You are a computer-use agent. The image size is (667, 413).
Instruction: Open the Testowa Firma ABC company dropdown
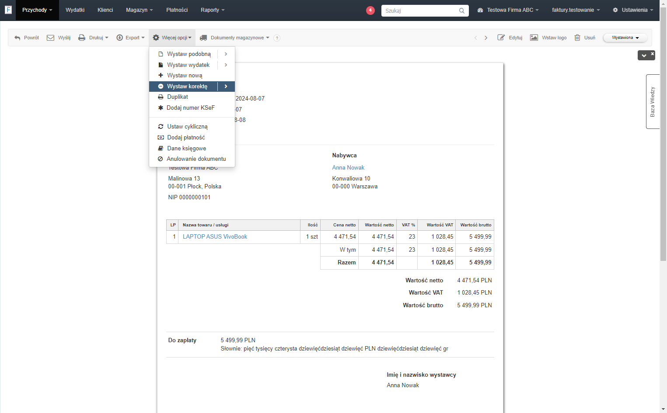pos(508,10)
